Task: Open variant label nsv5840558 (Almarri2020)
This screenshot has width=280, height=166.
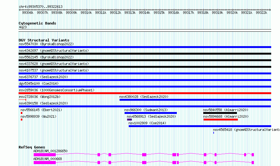Action: pos(226,110)
